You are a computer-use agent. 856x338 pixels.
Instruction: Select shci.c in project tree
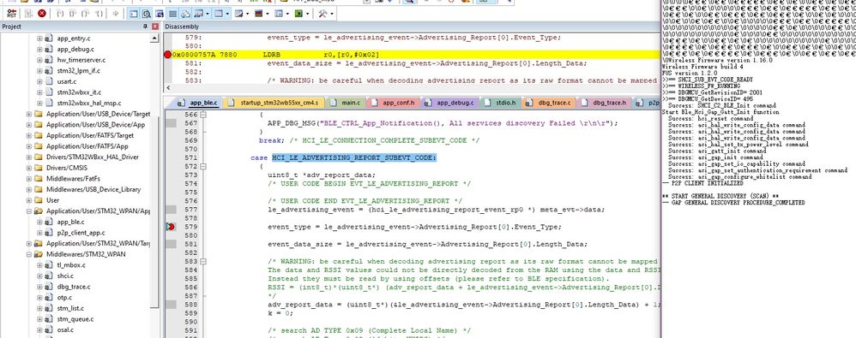pos(65,276)
